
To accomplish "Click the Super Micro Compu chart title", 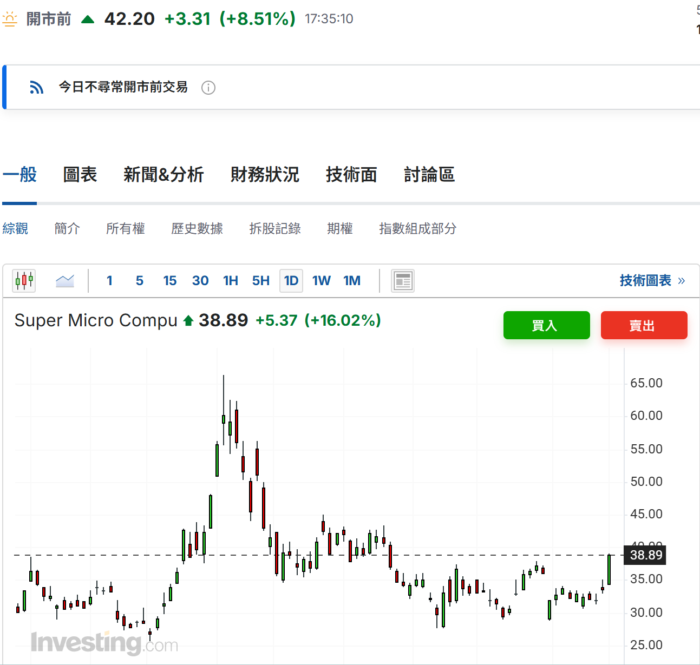I will click(x=96, y=320).
